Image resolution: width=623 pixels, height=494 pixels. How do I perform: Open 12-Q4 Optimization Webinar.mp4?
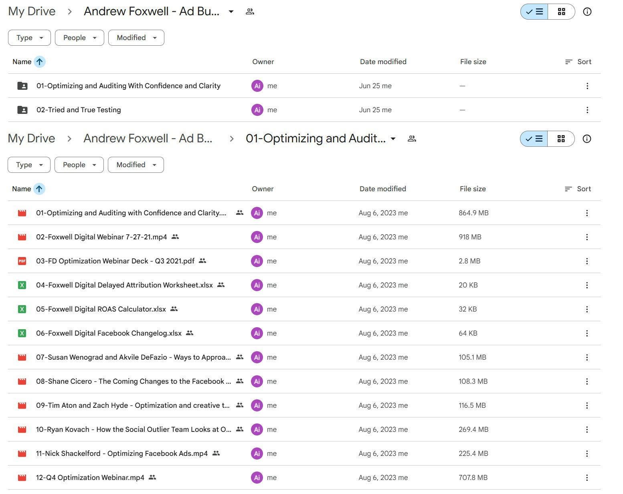(90, 478)
